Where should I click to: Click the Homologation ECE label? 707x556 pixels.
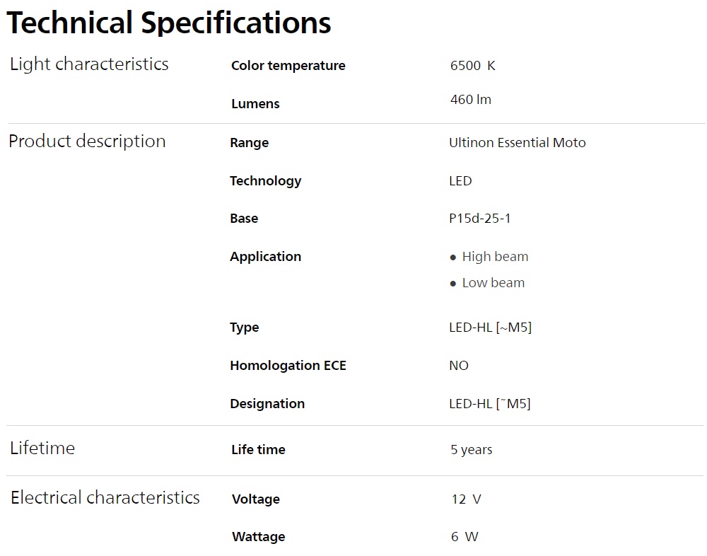tap(288, 366)
